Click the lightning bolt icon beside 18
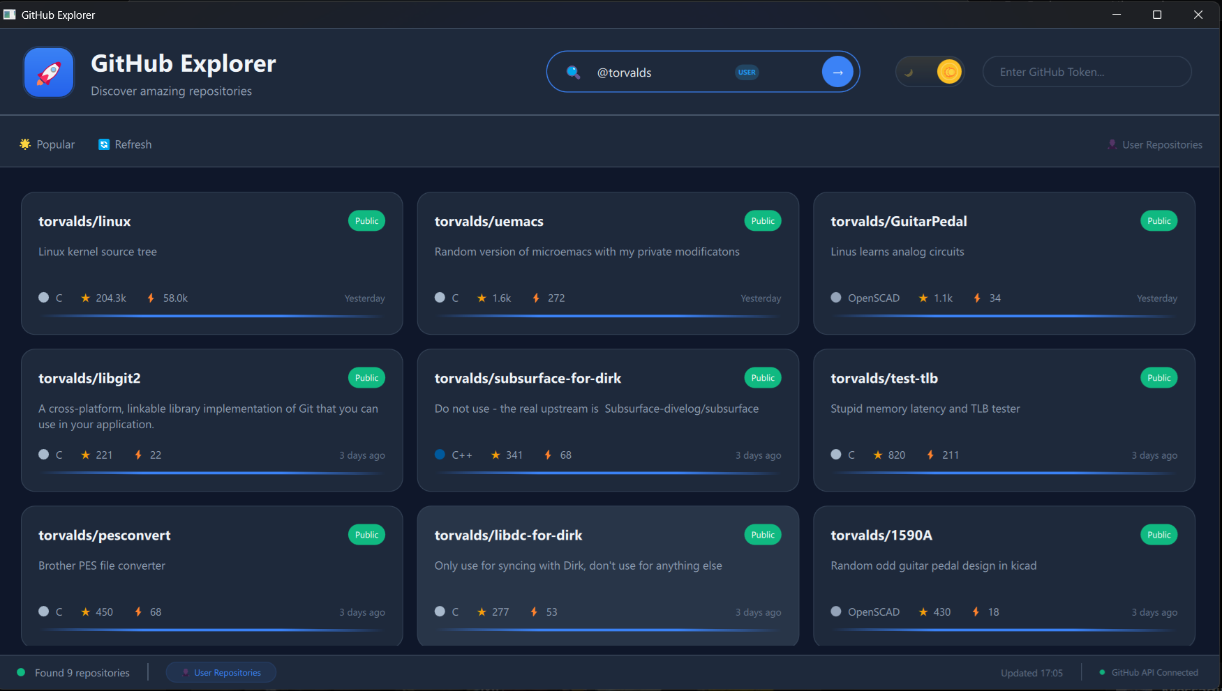 coord(976,612)
